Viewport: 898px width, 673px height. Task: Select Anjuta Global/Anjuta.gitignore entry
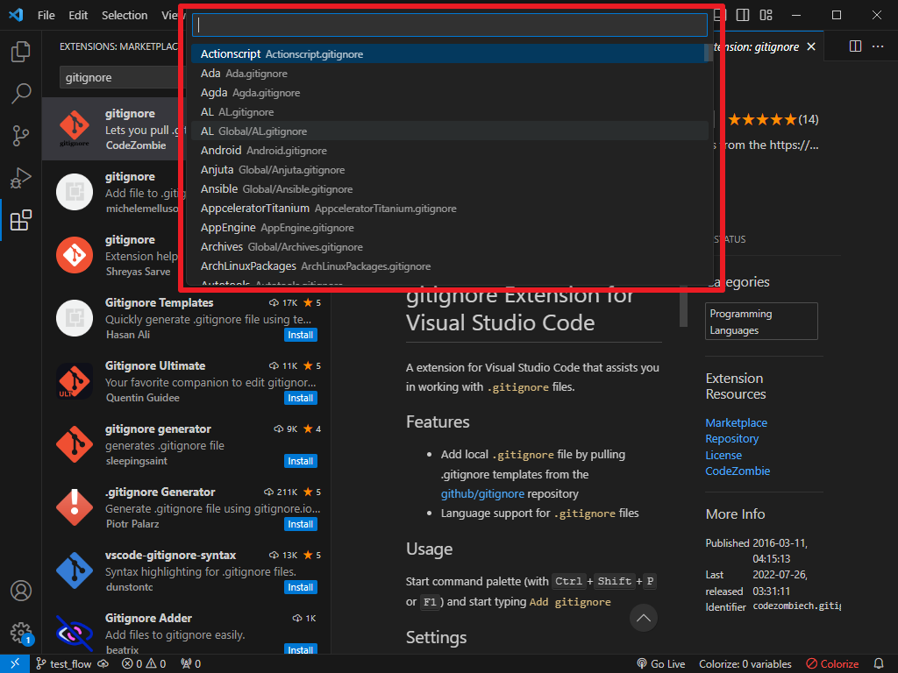point(450,170)
